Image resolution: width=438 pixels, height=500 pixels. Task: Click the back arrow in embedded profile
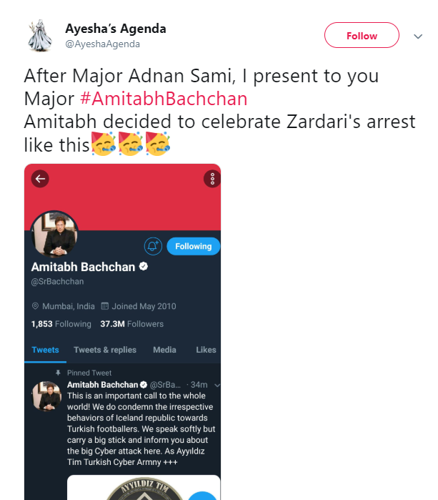tap(40, 178)
